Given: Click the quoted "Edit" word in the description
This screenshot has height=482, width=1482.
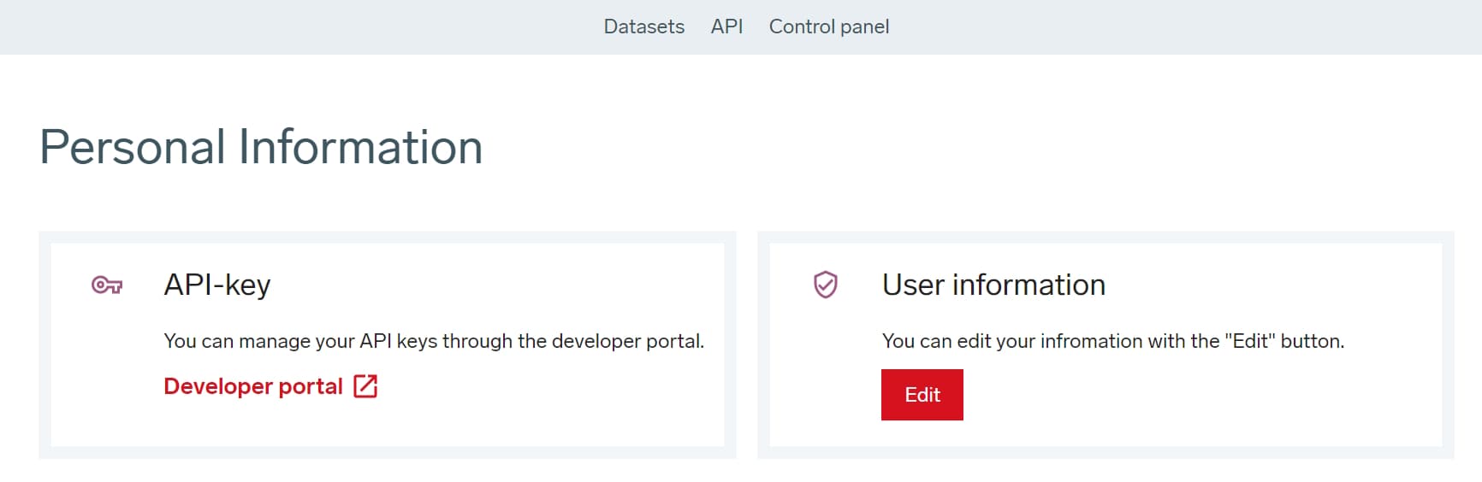Looking at the screenshot, I should [1249, 341].
